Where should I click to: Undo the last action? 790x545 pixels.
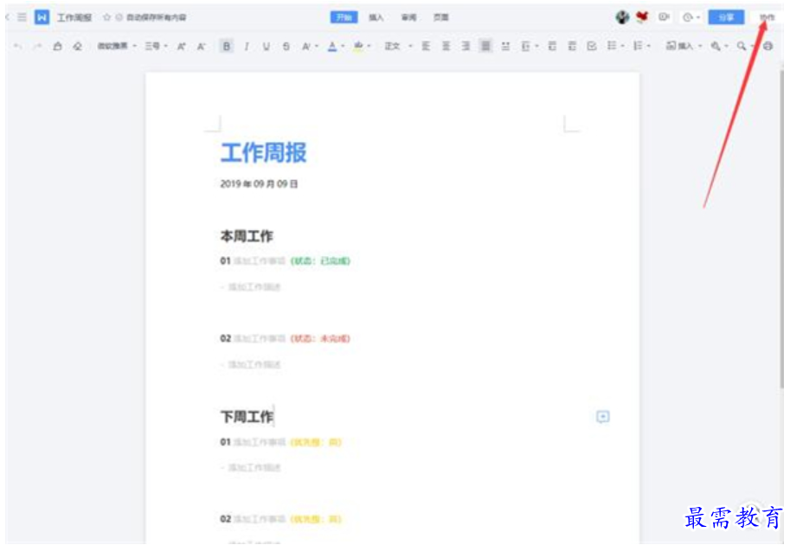[17, 47]
